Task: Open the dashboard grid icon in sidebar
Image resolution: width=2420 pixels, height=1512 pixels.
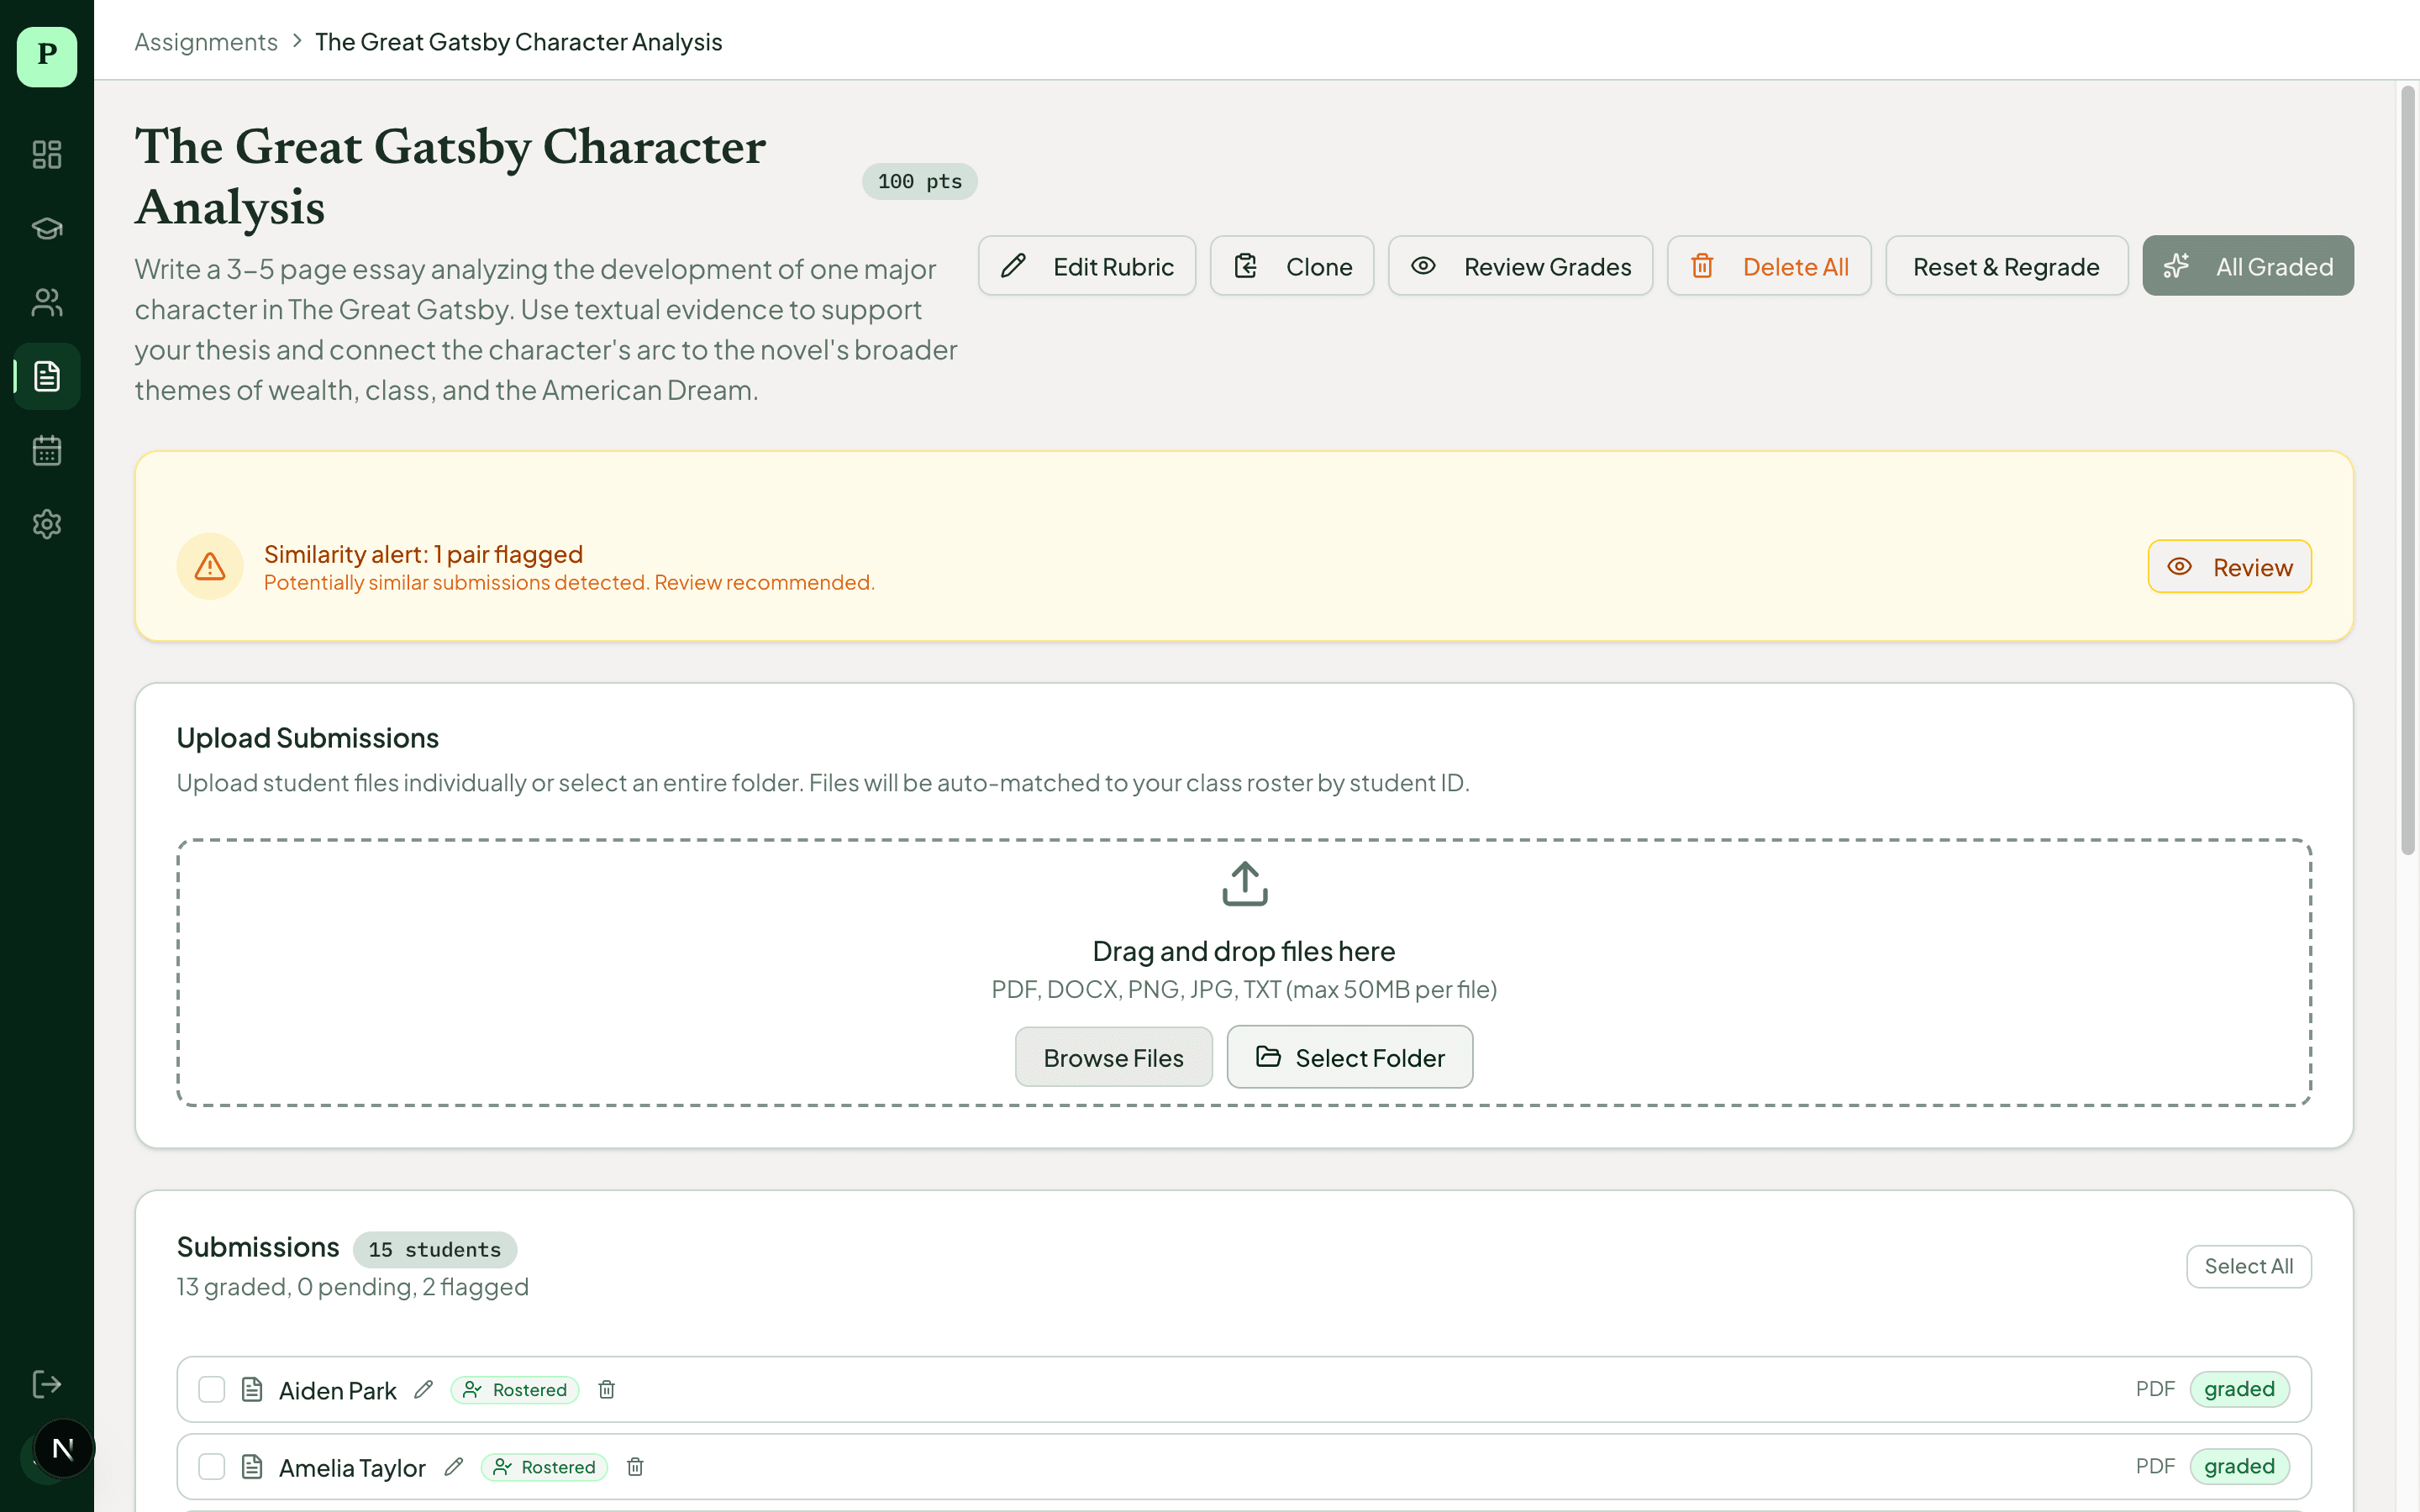Action: tap(47, 154)
